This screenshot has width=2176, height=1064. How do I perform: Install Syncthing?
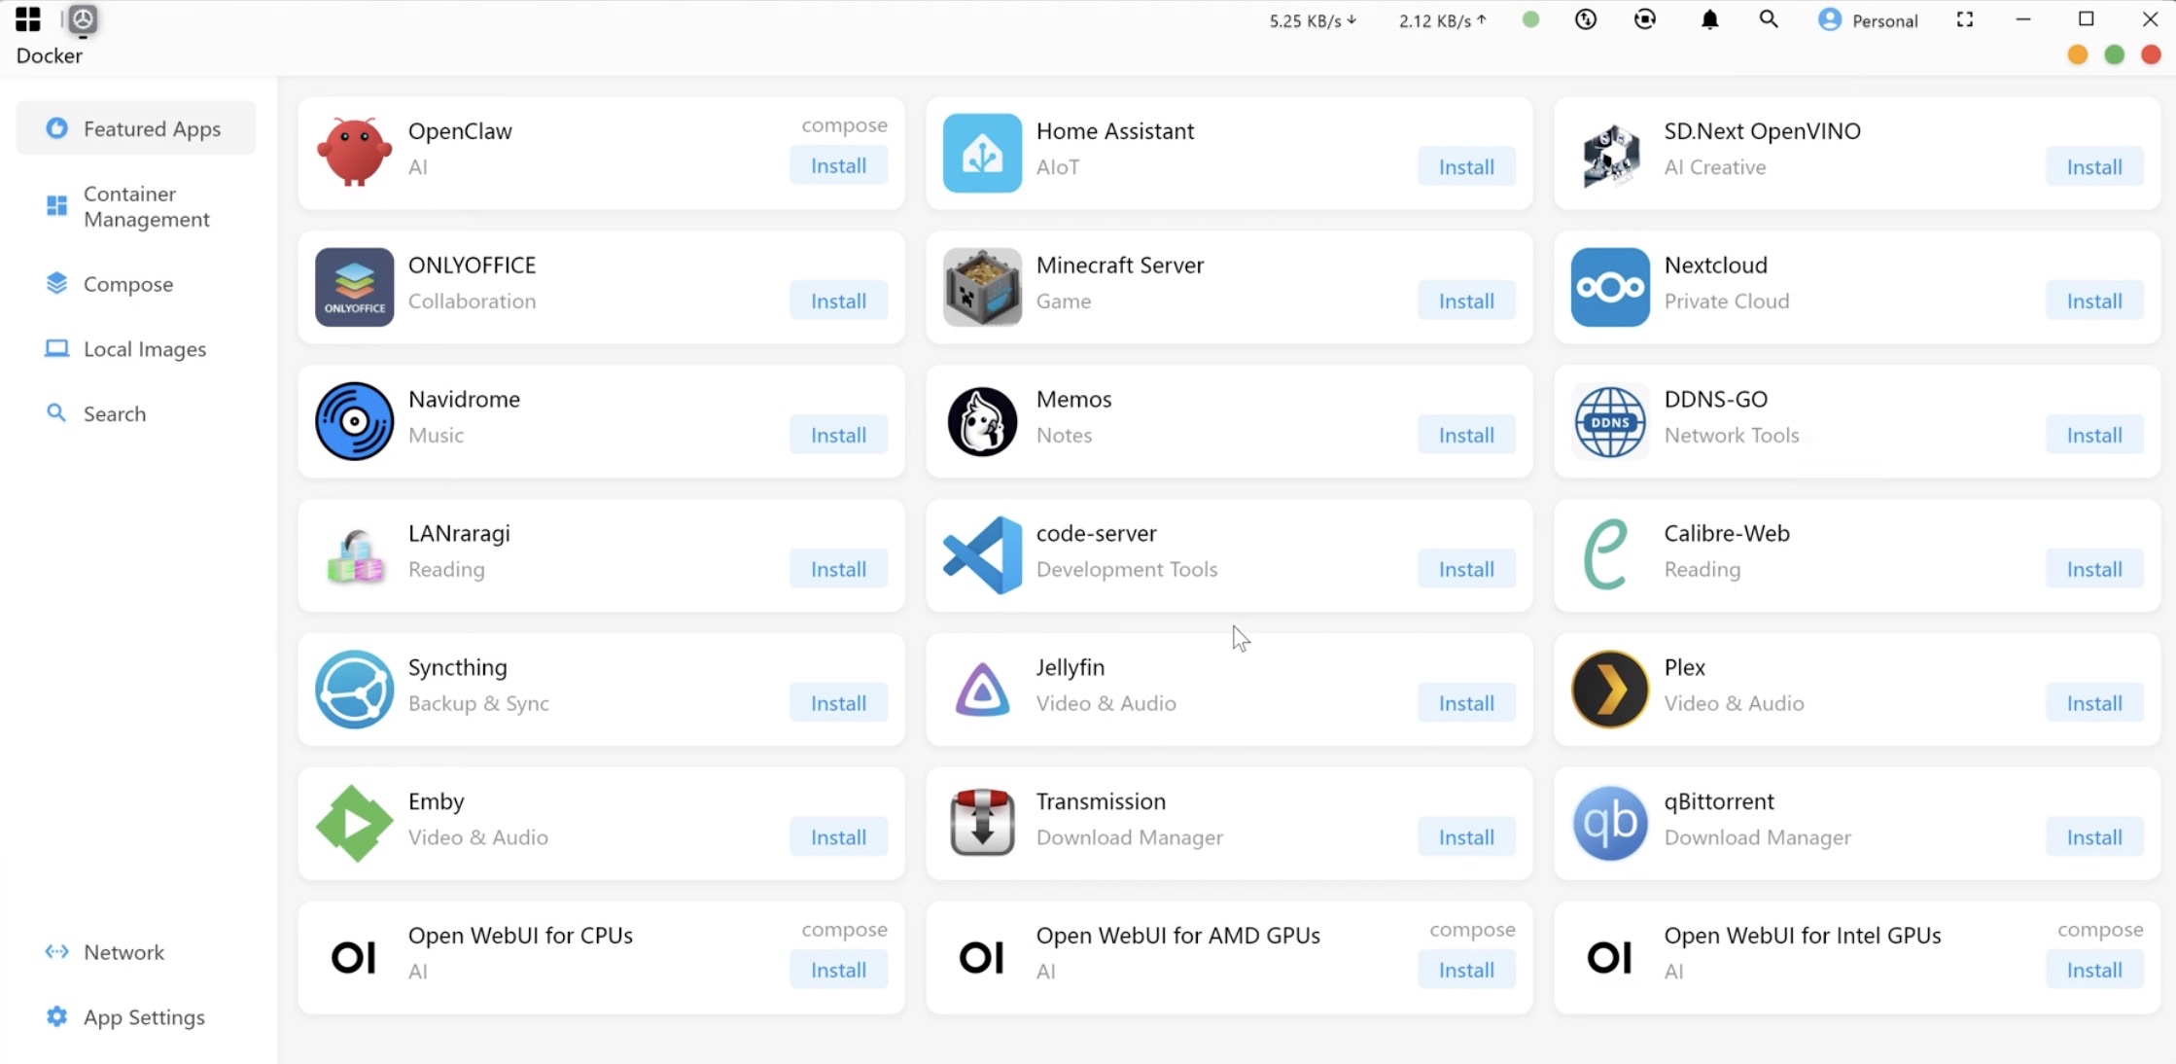click(x=838, y=703)
